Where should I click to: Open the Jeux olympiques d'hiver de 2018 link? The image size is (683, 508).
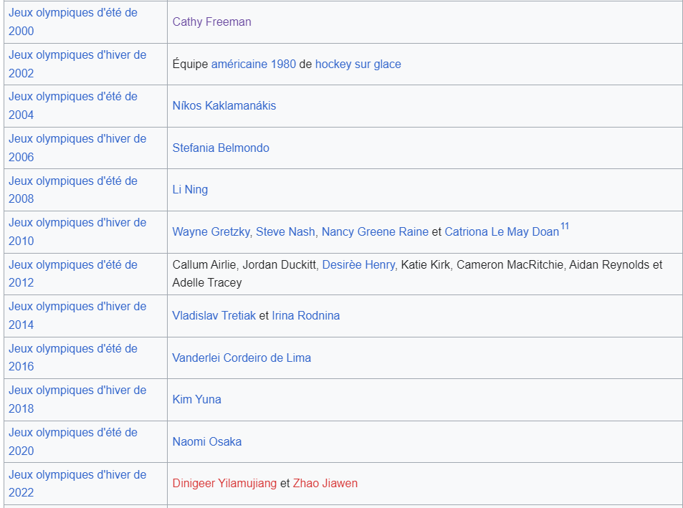pos(77,400)
